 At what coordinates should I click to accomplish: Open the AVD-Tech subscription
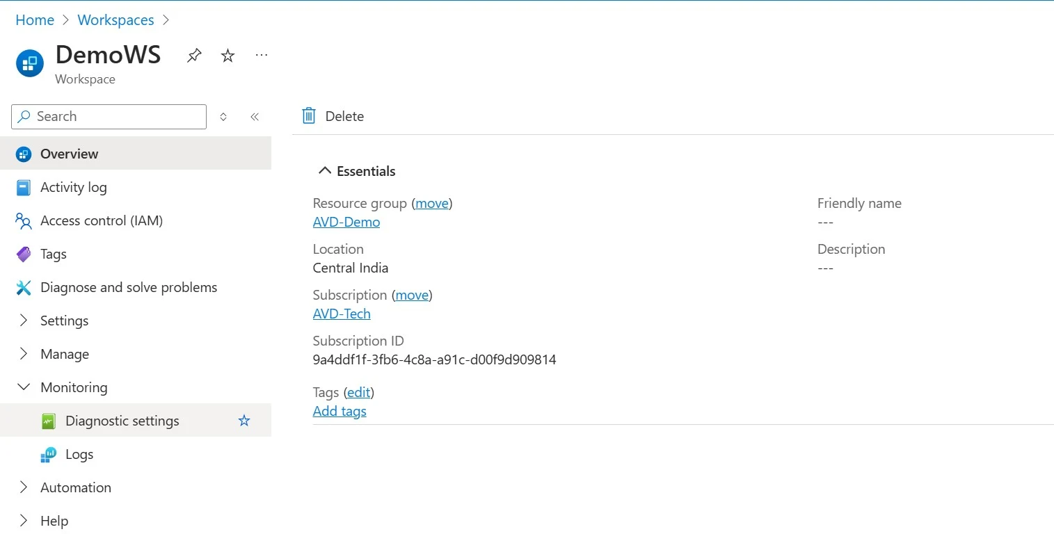pos(342,314)
